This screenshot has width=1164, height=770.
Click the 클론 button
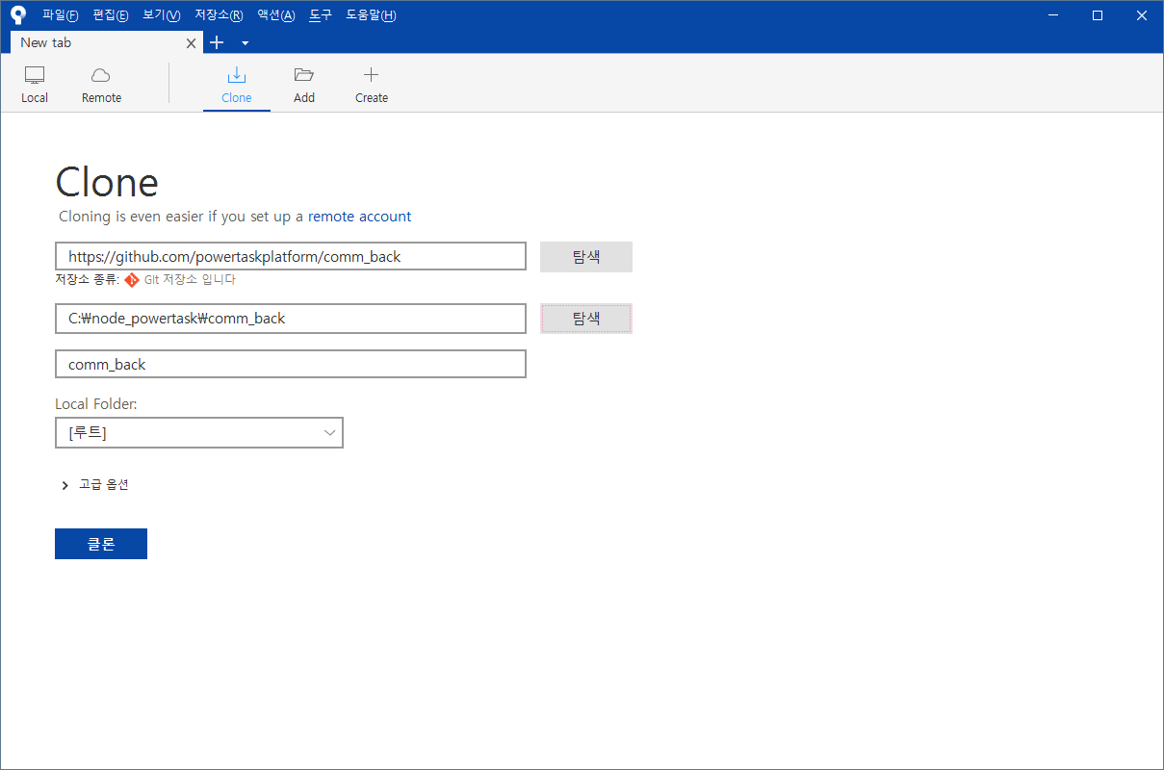click(101, 544)
